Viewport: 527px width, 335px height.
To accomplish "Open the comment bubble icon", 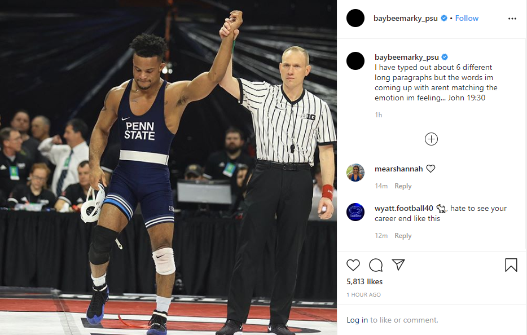I will (x=376, y=265).
